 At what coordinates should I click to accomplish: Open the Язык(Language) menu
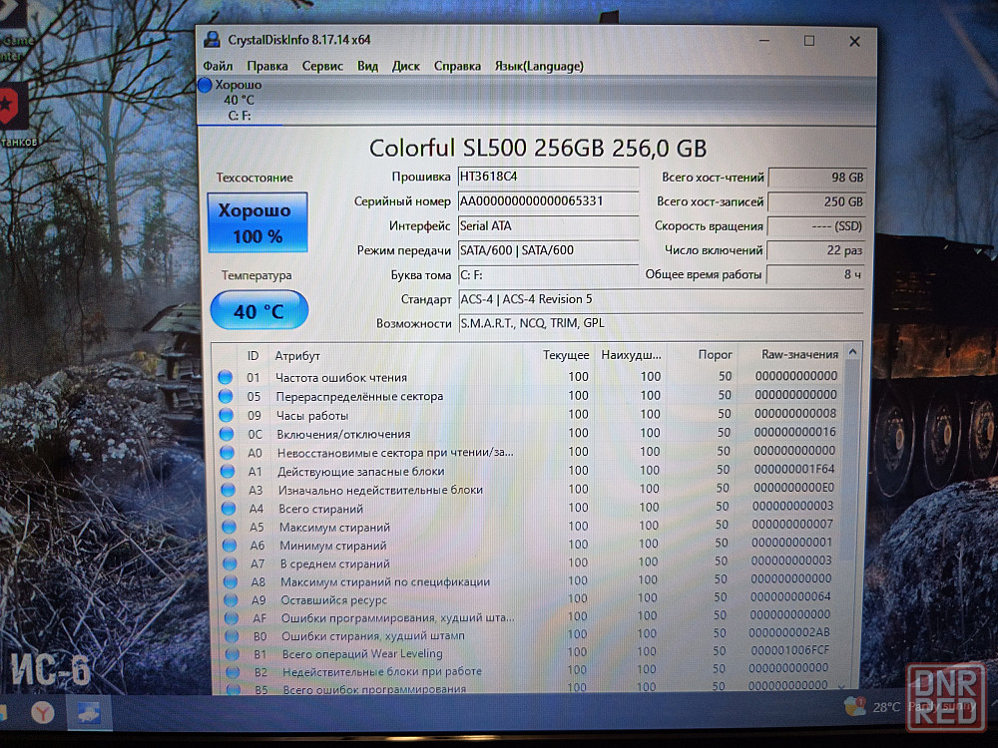click(x=539, y=66)
